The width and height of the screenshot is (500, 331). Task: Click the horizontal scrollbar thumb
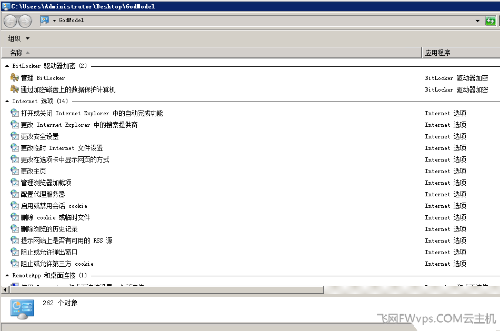166,290
